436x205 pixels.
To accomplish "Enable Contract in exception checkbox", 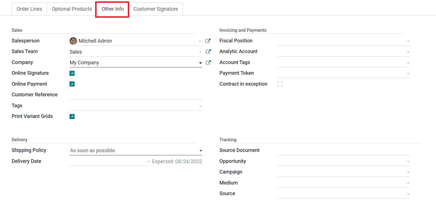I will [280, 84].
